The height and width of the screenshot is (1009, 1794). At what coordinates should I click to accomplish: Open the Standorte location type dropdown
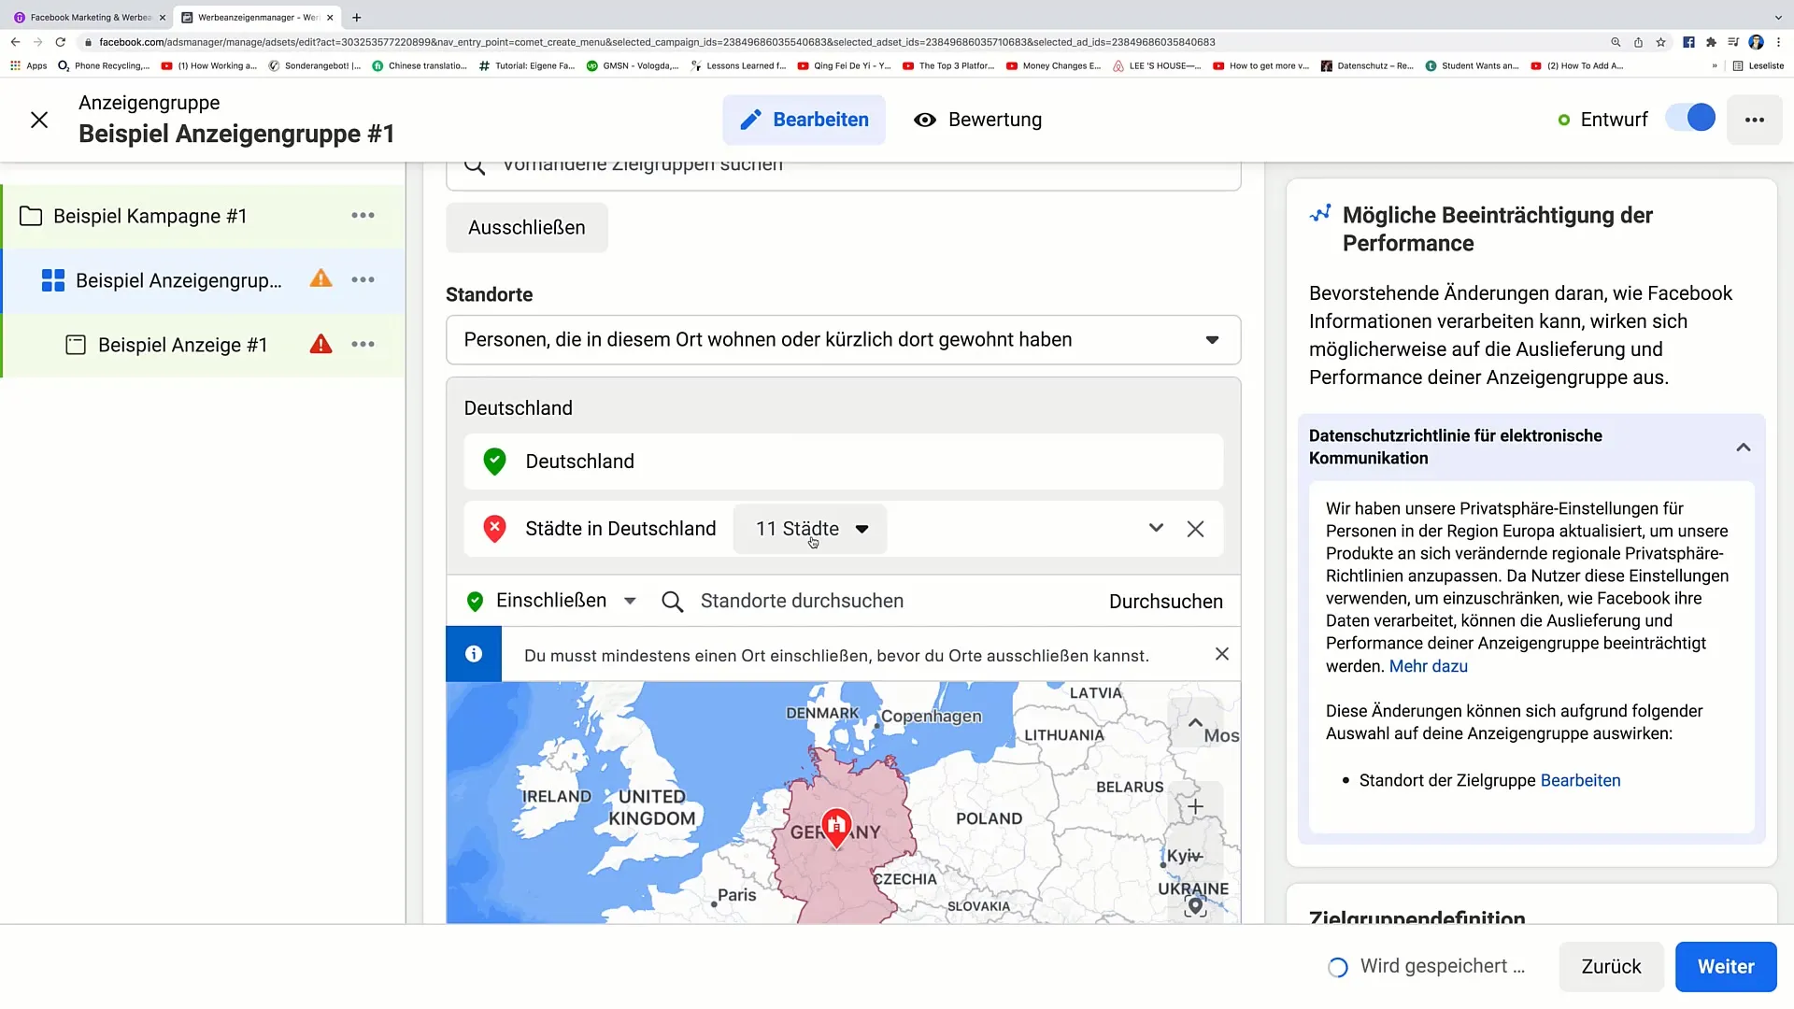coord(843,340)
